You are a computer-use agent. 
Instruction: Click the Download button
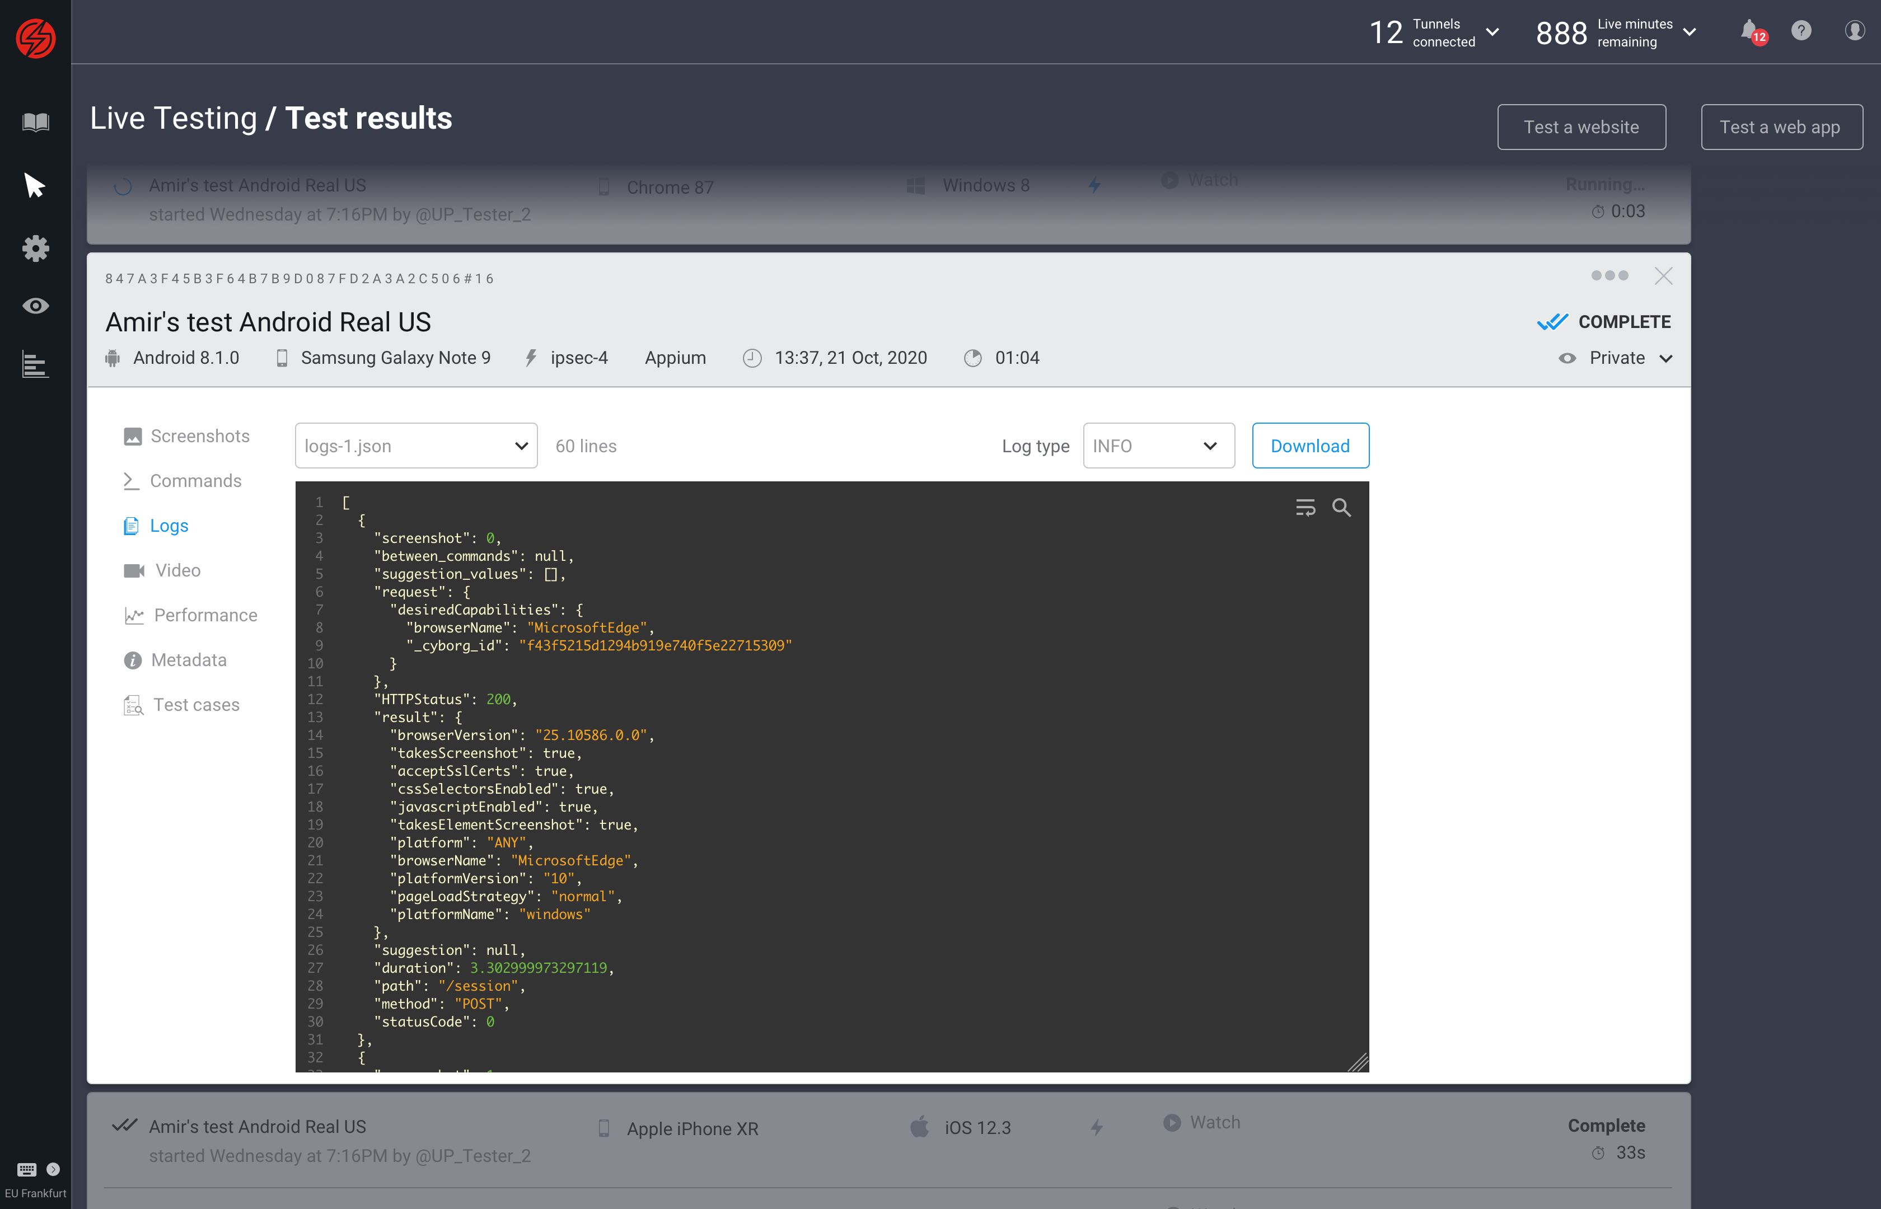(x=1311, y=445)
